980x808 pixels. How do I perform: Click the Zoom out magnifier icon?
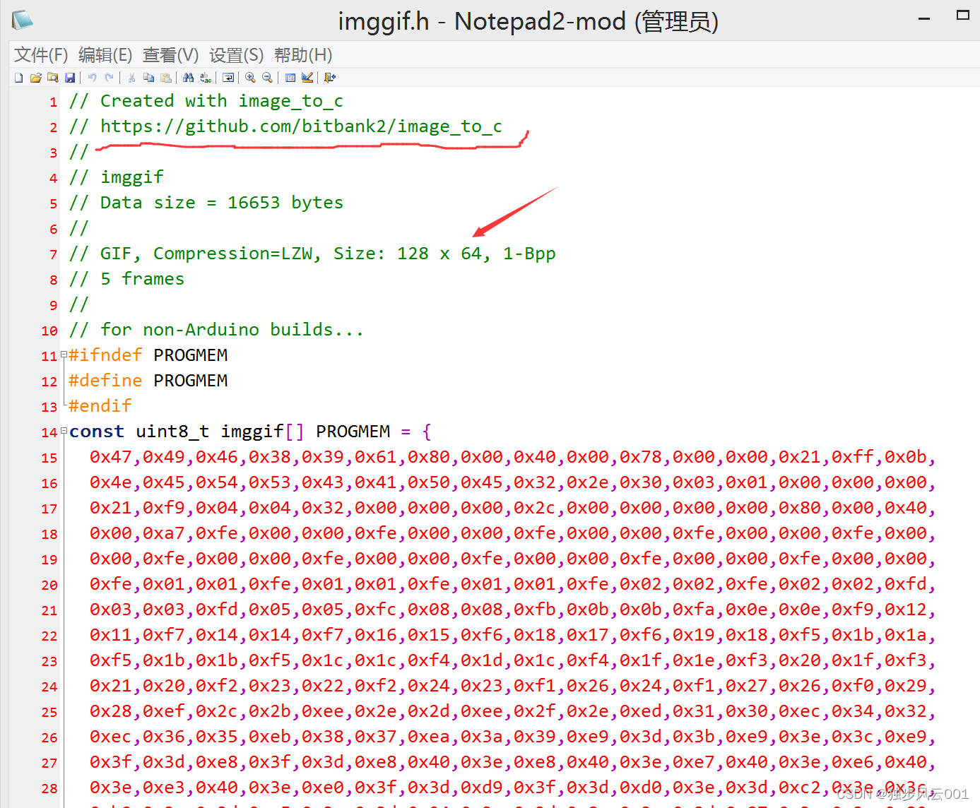coord(267,78)
